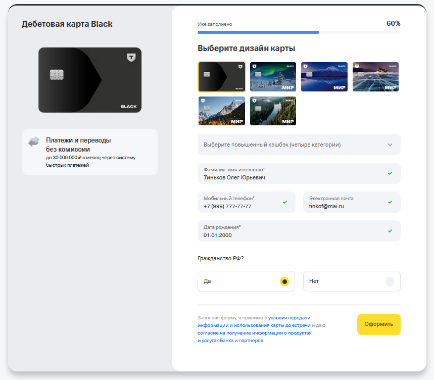The image size is (434, 380).
Task: Click the Гражданство РФ? label
Action: [x=221, y=258]
